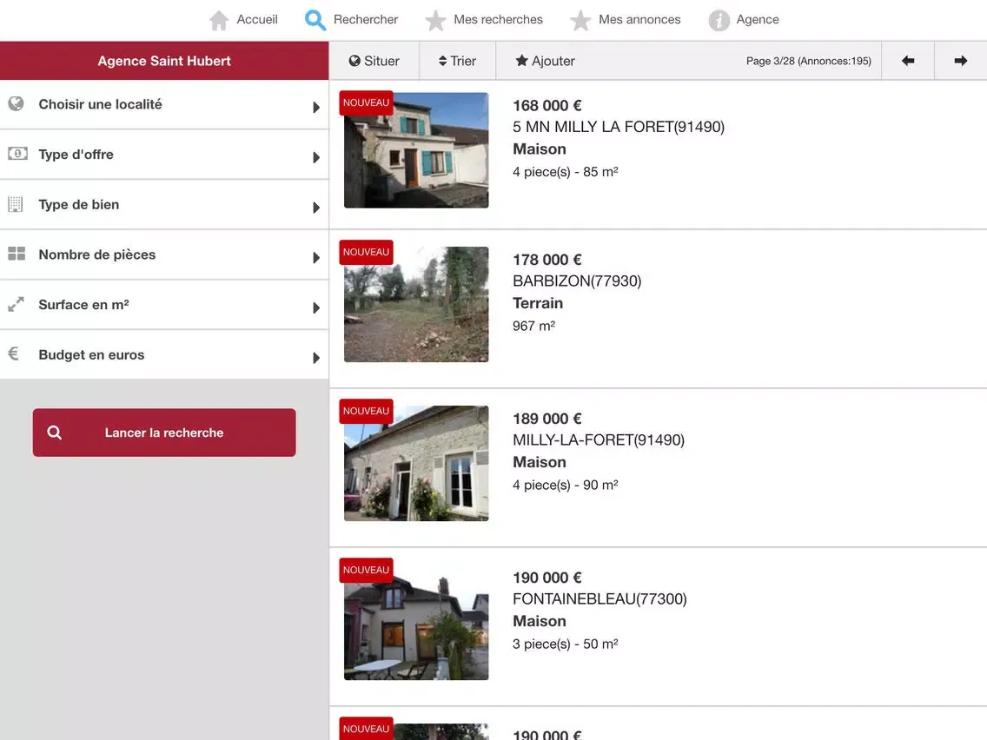The image size is (987, 740).
Task: Expand Budget en euros arrow
Action: (x=316, y=358)
